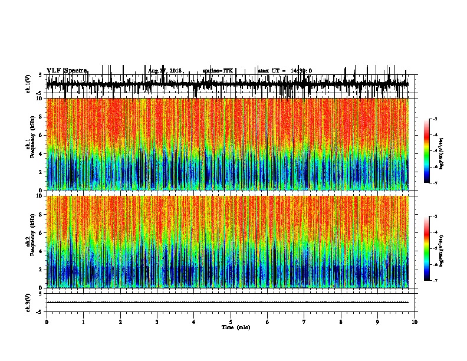This screenshot has height=361, width=467.
Task: Click time-axis tick label '7'
Action: pos(304,322)
